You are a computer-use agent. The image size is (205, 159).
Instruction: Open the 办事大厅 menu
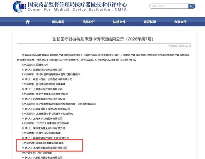[180, 22]
